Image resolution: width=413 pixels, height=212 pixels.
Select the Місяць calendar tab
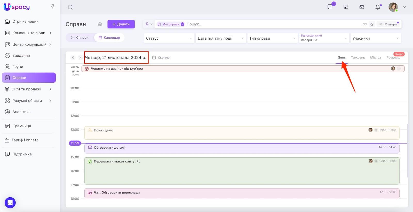click(x=376, y=57)
